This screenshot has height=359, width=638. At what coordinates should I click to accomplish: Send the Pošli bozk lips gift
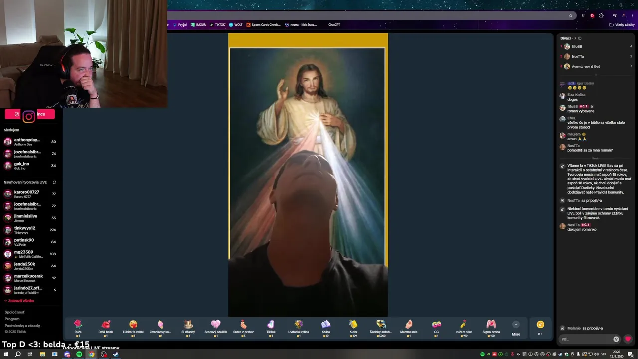106,328
